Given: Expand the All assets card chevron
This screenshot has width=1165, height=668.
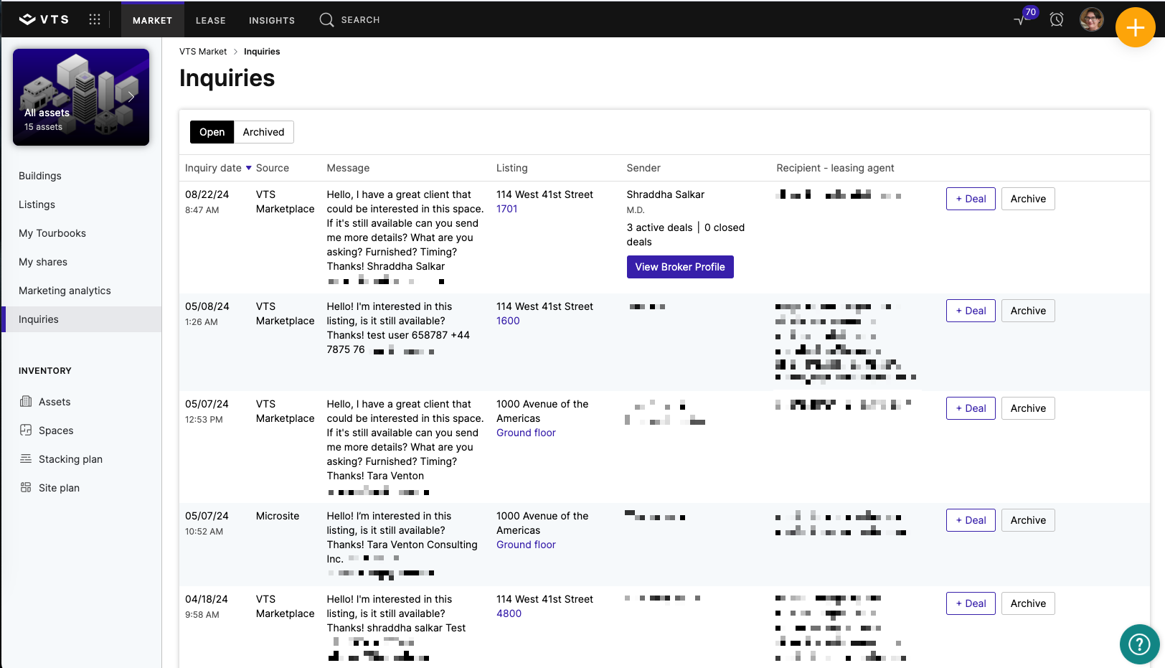Looking at the screenshot, I should [131, 97].
